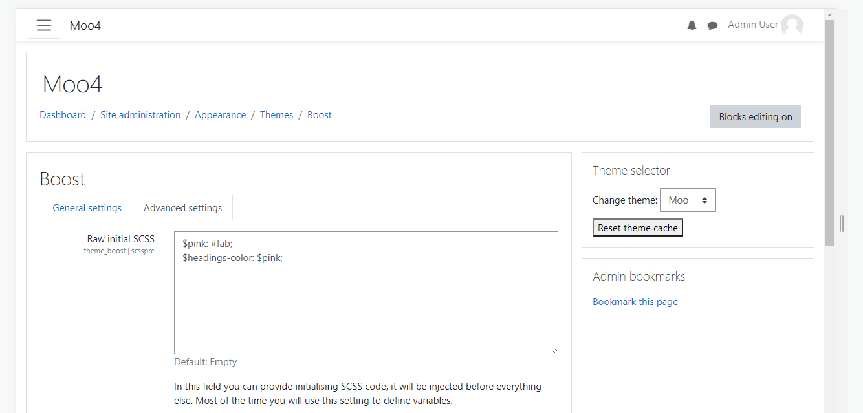Open the Change theme dropdown
863x413 pixels.
point(688,200)
